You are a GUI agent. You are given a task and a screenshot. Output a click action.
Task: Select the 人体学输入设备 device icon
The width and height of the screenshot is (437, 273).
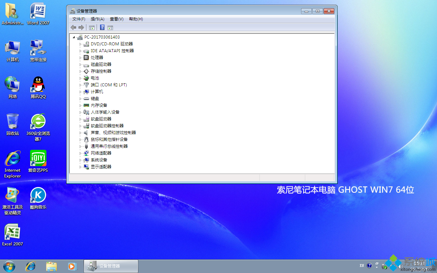pos(86,112)
